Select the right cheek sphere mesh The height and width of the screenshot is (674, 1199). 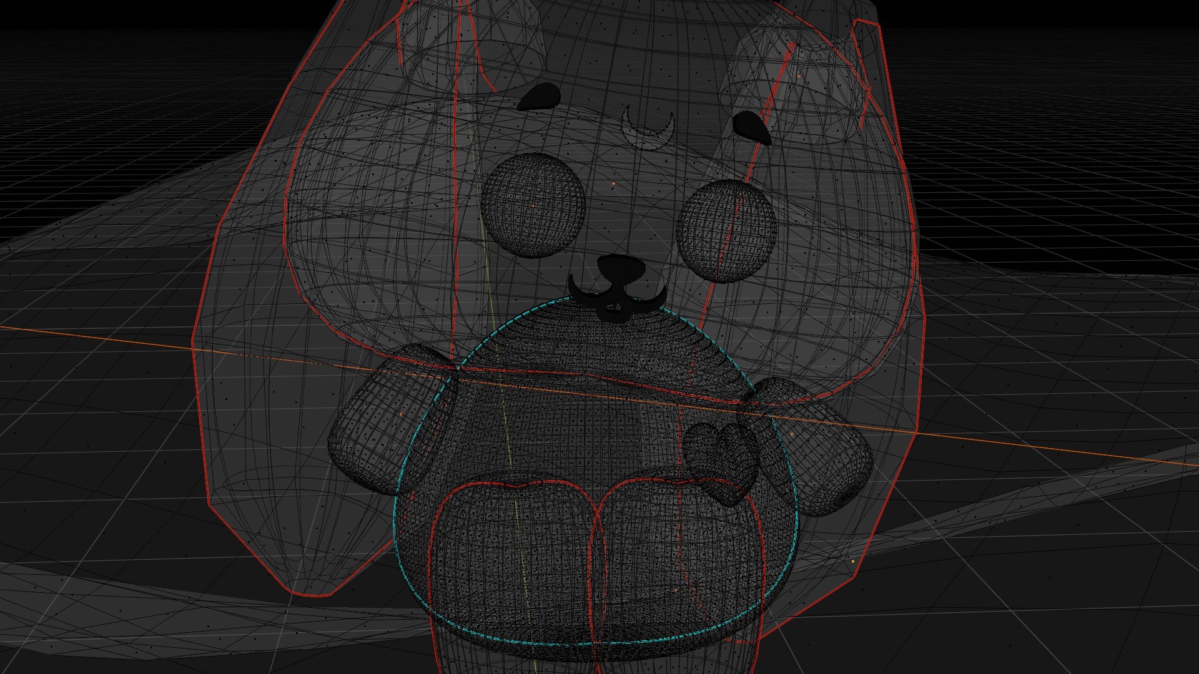click(x=727, y=232)
